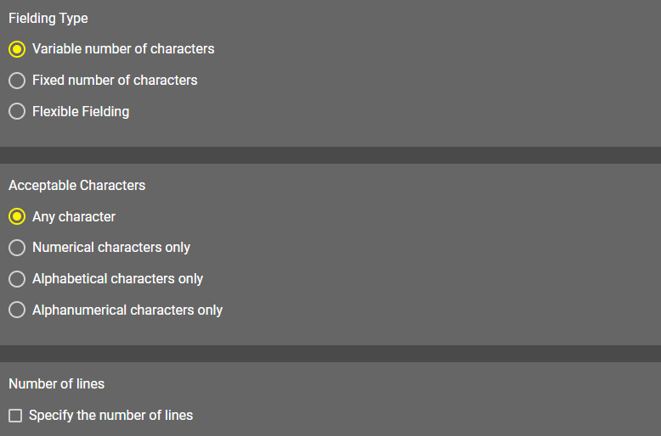This screenshot has height=436, width=661.
Task: Choose the Fixed number of characters radio button
Action: coord(17,81)
